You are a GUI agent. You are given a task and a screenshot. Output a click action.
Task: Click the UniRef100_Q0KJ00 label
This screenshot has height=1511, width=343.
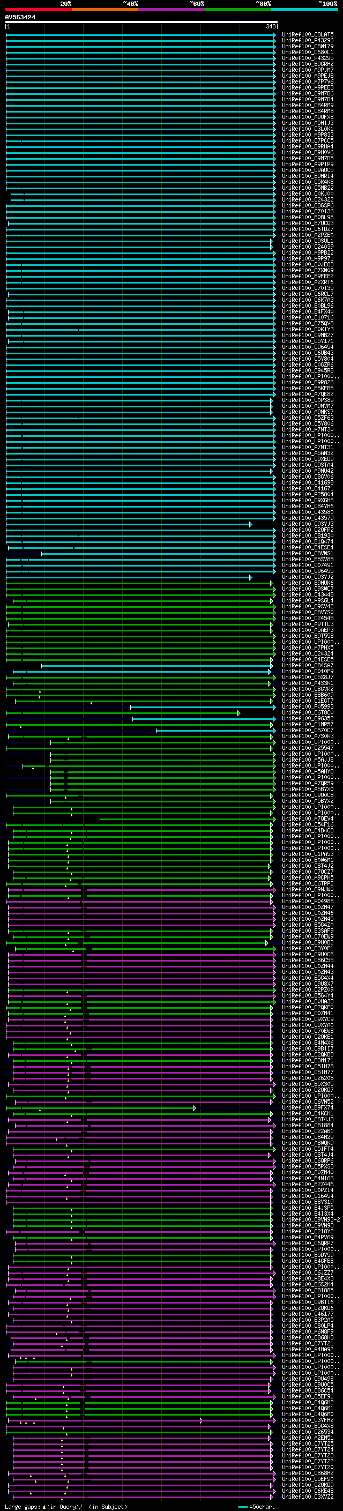click(x=308, y=193)
